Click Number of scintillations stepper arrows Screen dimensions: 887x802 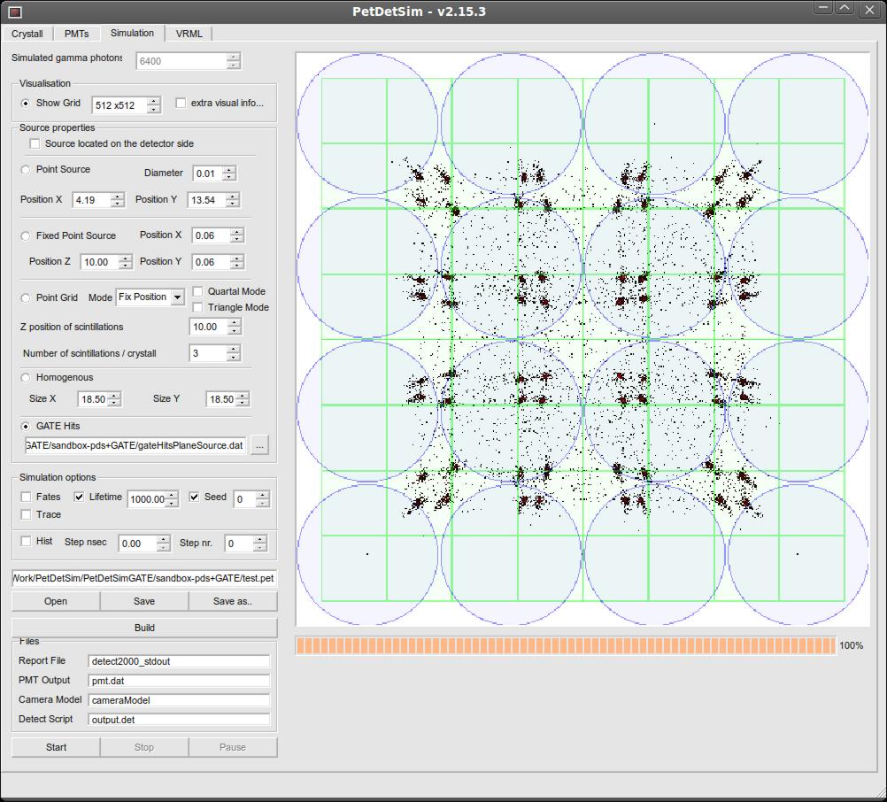pos(234,353)
